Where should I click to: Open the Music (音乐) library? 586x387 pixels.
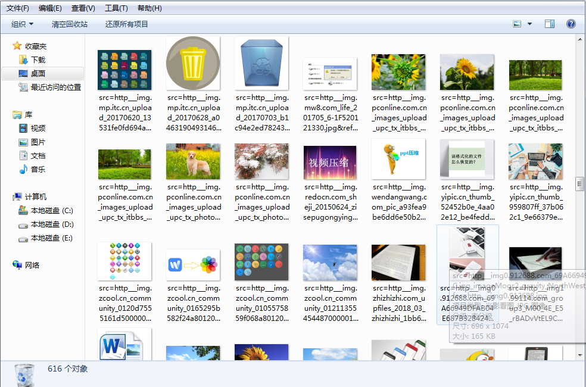[x=38, y=169]
